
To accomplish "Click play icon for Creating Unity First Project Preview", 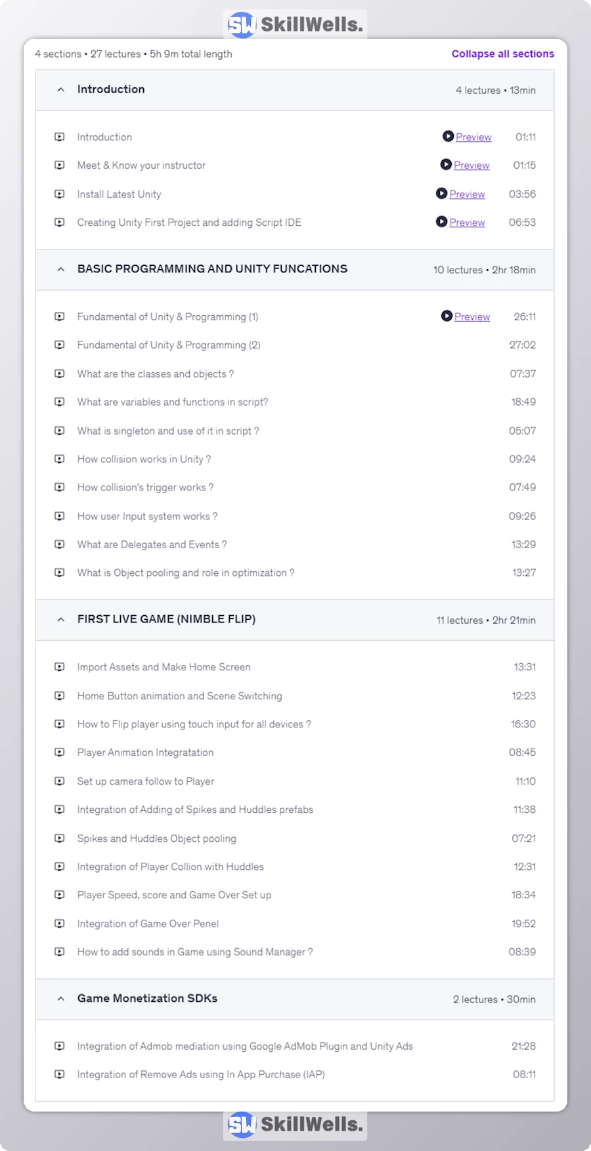I will 441,222.
